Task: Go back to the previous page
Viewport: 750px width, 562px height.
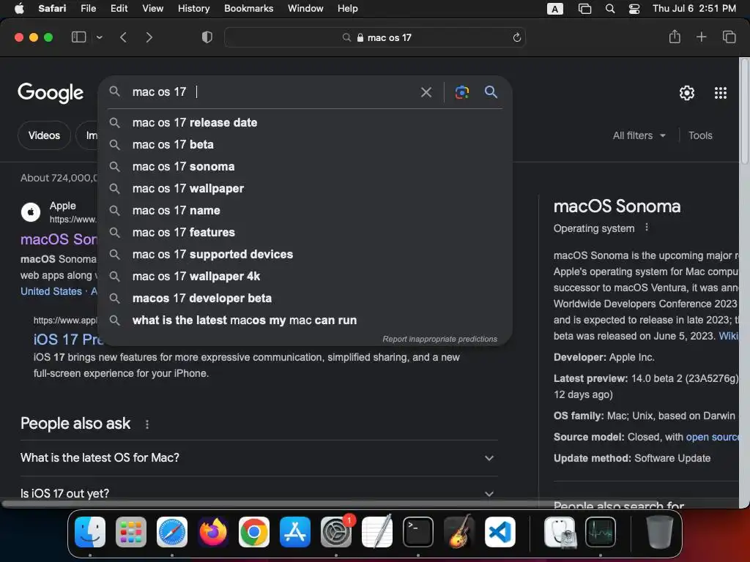Action: [123, 37]
